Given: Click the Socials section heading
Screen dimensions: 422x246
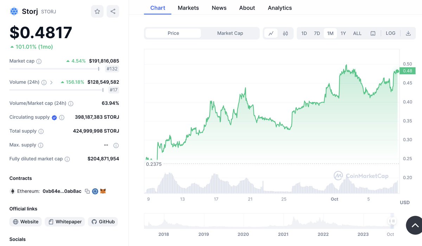Looking at the screenshot, I should (x=18, y=239).
